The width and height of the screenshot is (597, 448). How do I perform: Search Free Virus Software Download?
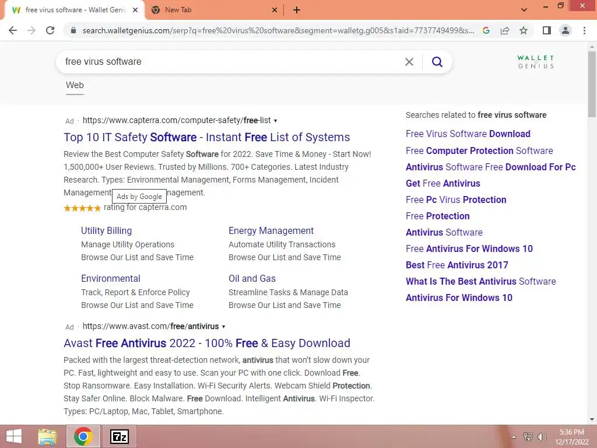pyautogui.click(x=468, y=134)
